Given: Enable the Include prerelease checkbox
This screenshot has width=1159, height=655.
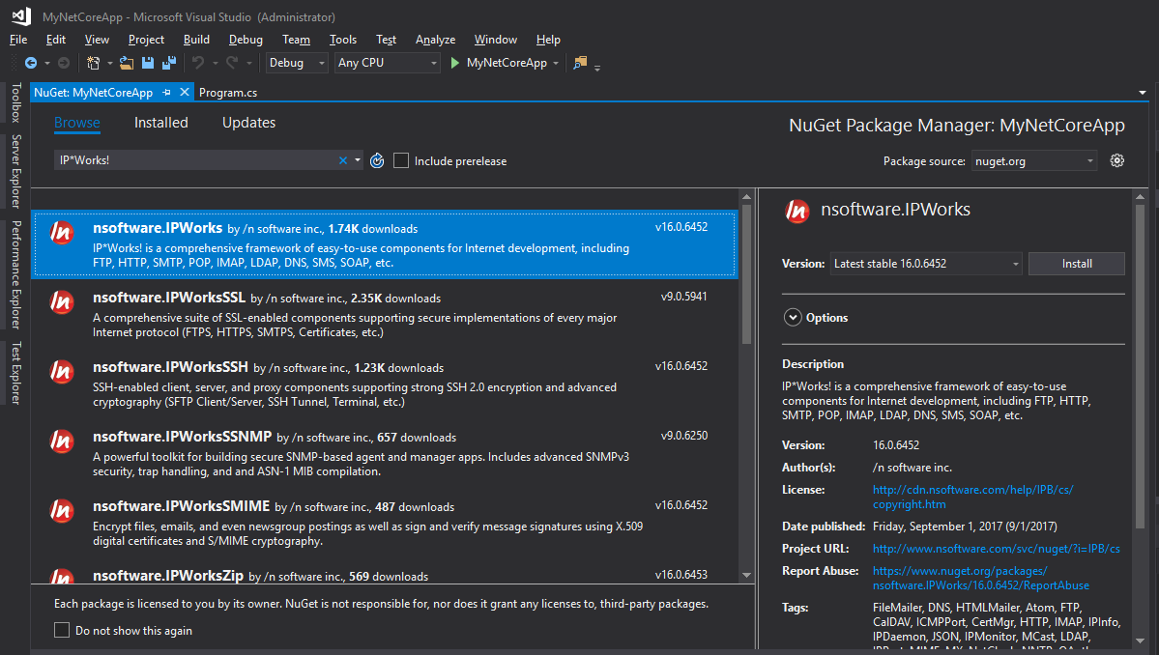Looking at the screenshot, I should pos(400,160).
